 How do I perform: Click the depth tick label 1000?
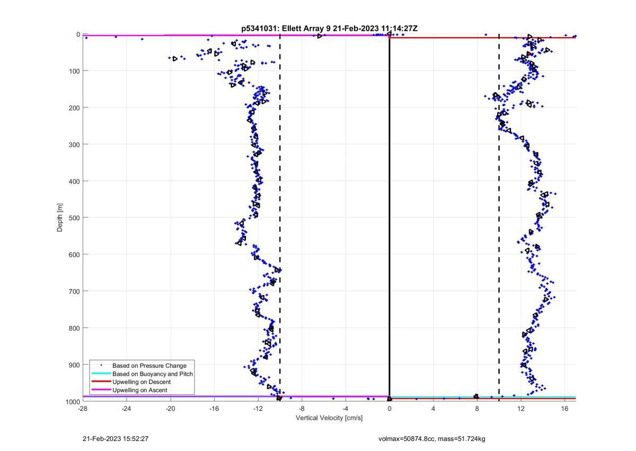point(73,401)
